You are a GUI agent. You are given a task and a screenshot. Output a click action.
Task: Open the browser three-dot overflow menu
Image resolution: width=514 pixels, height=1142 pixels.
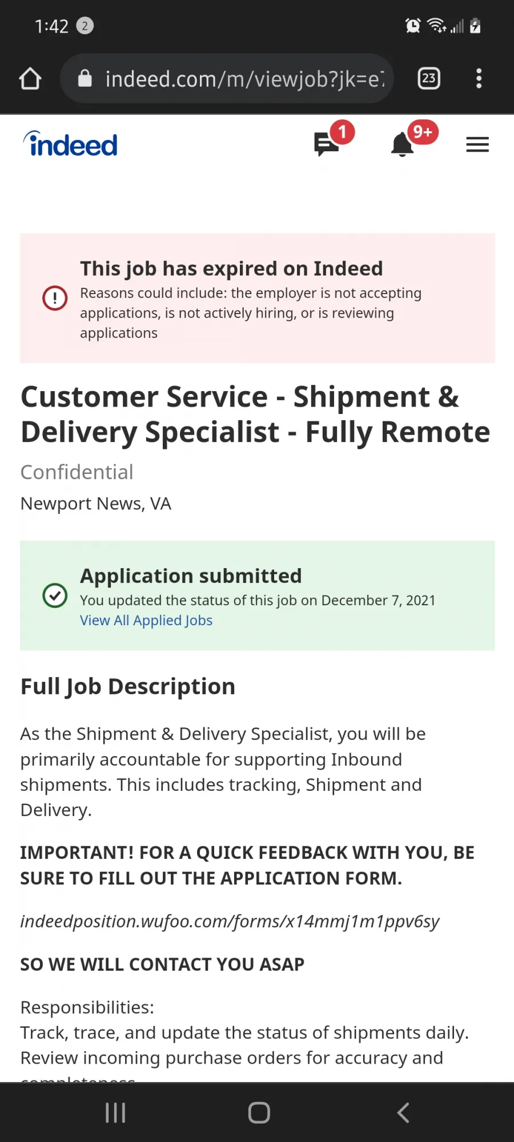click(x=479, y=78)
